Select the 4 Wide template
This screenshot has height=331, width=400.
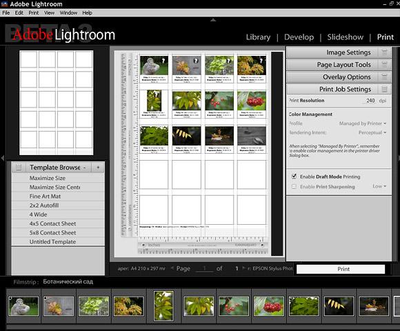pos(58,214)
